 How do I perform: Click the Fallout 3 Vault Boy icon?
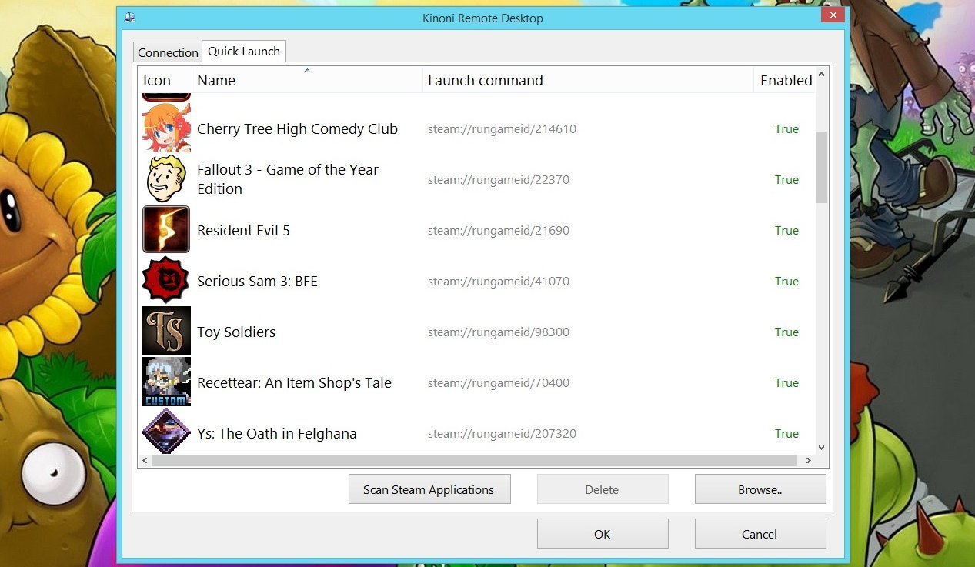[166, 179]
